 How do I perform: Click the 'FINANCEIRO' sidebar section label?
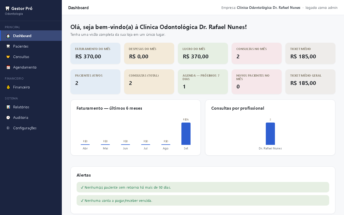(x=14, y=78)
